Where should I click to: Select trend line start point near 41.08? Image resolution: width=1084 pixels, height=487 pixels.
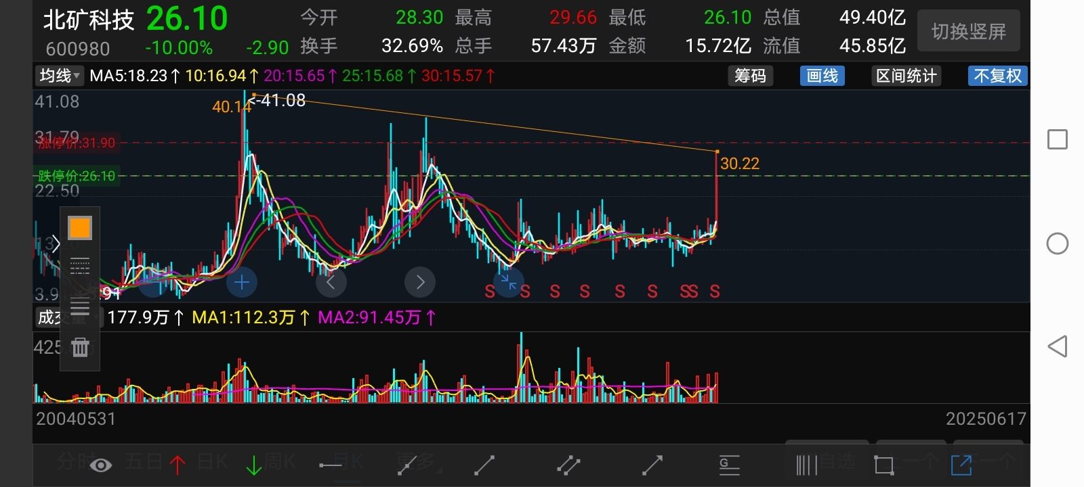pyautogui.click(x=253, y=95)
